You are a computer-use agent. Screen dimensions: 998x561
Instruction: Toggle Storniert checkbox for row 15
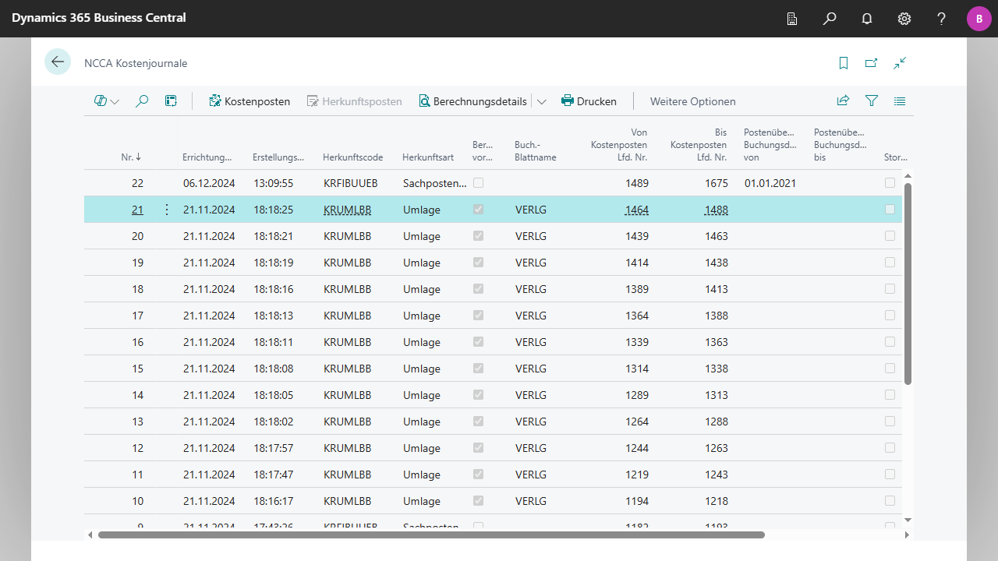click(x=890, y=369)
